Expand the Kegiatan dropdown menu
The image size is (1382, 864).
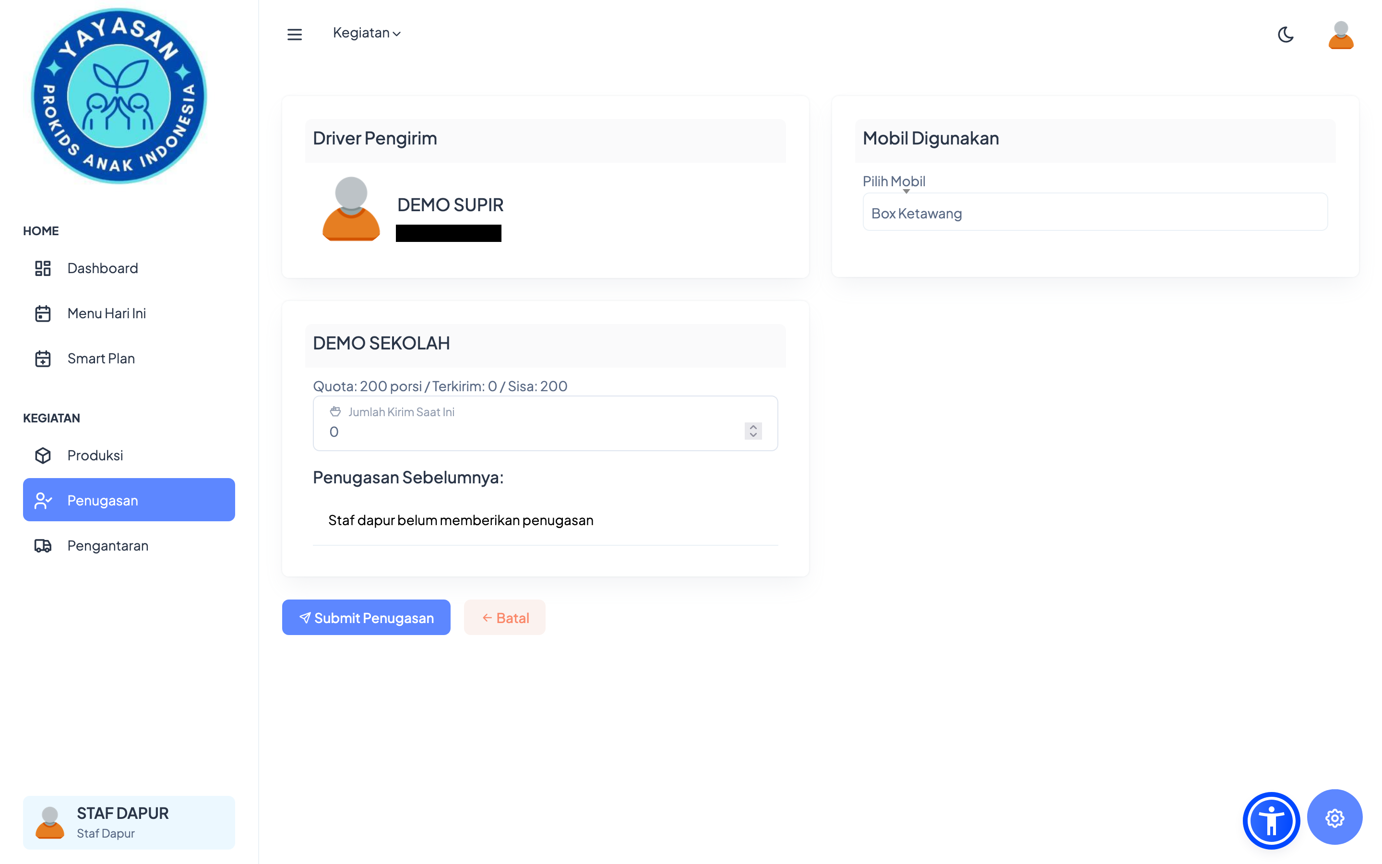click(367, 33)
